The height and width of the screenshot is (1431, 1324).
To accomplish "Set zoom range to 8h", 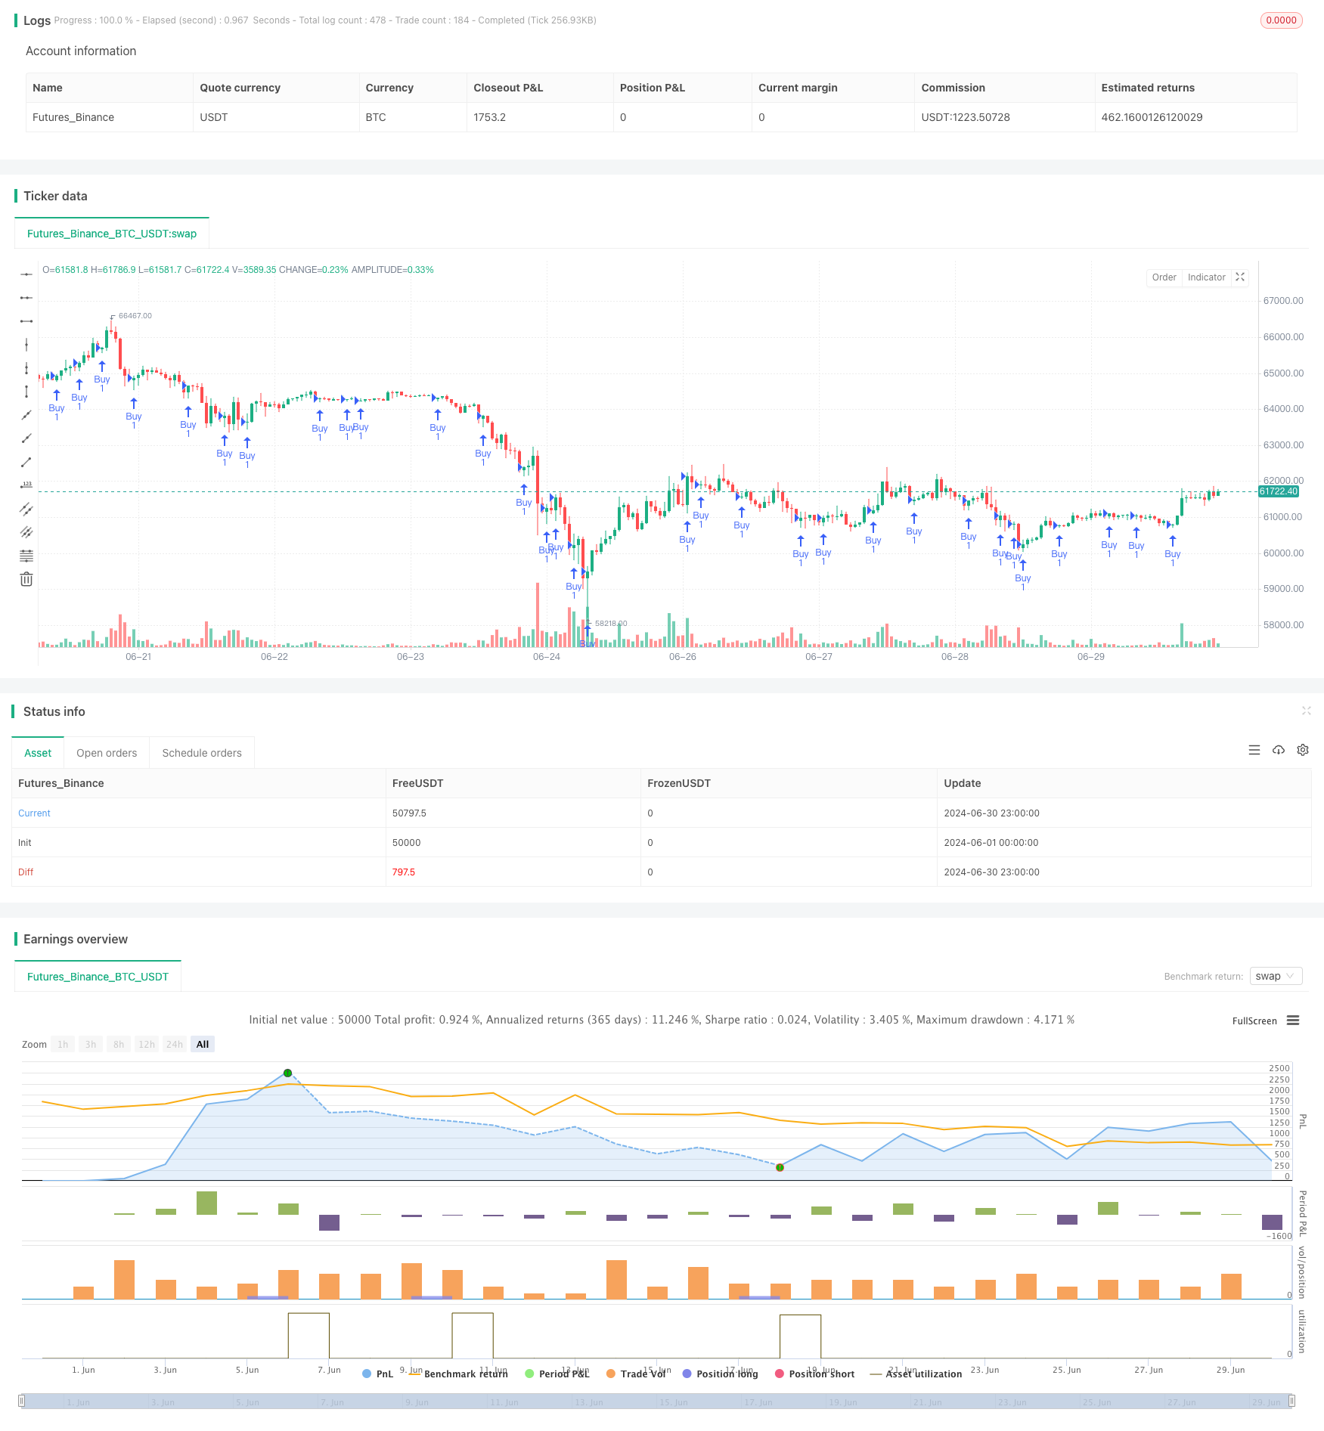I will [119, 1045].
